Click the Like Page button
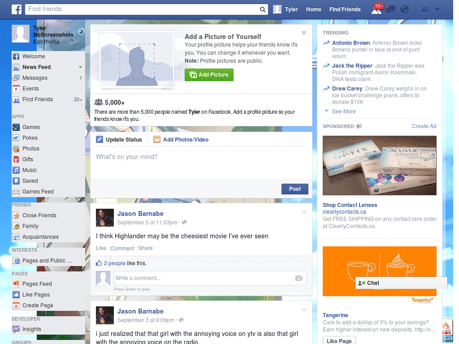 click(x=339, y=340)
